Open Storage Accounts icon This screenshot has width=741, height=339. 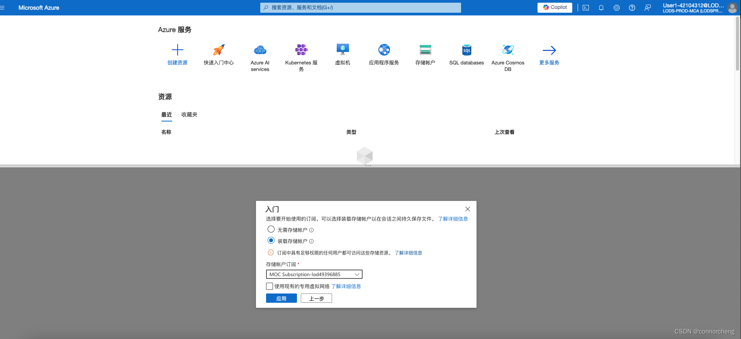click(425, 50)
